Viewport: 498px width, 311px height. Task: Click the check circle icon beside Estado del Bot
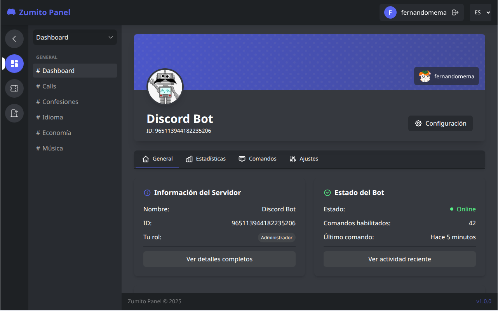[x=327, y=193]
